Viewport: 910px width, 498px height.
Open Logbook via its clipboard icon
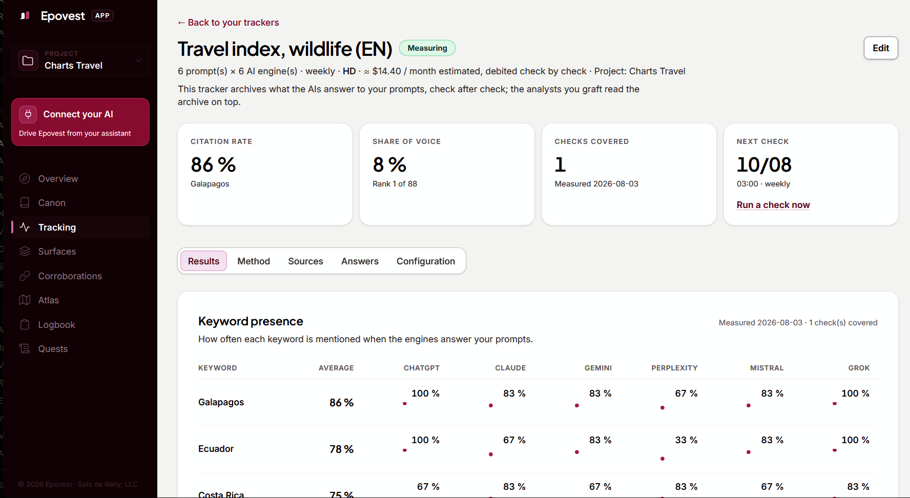(25, 324)
